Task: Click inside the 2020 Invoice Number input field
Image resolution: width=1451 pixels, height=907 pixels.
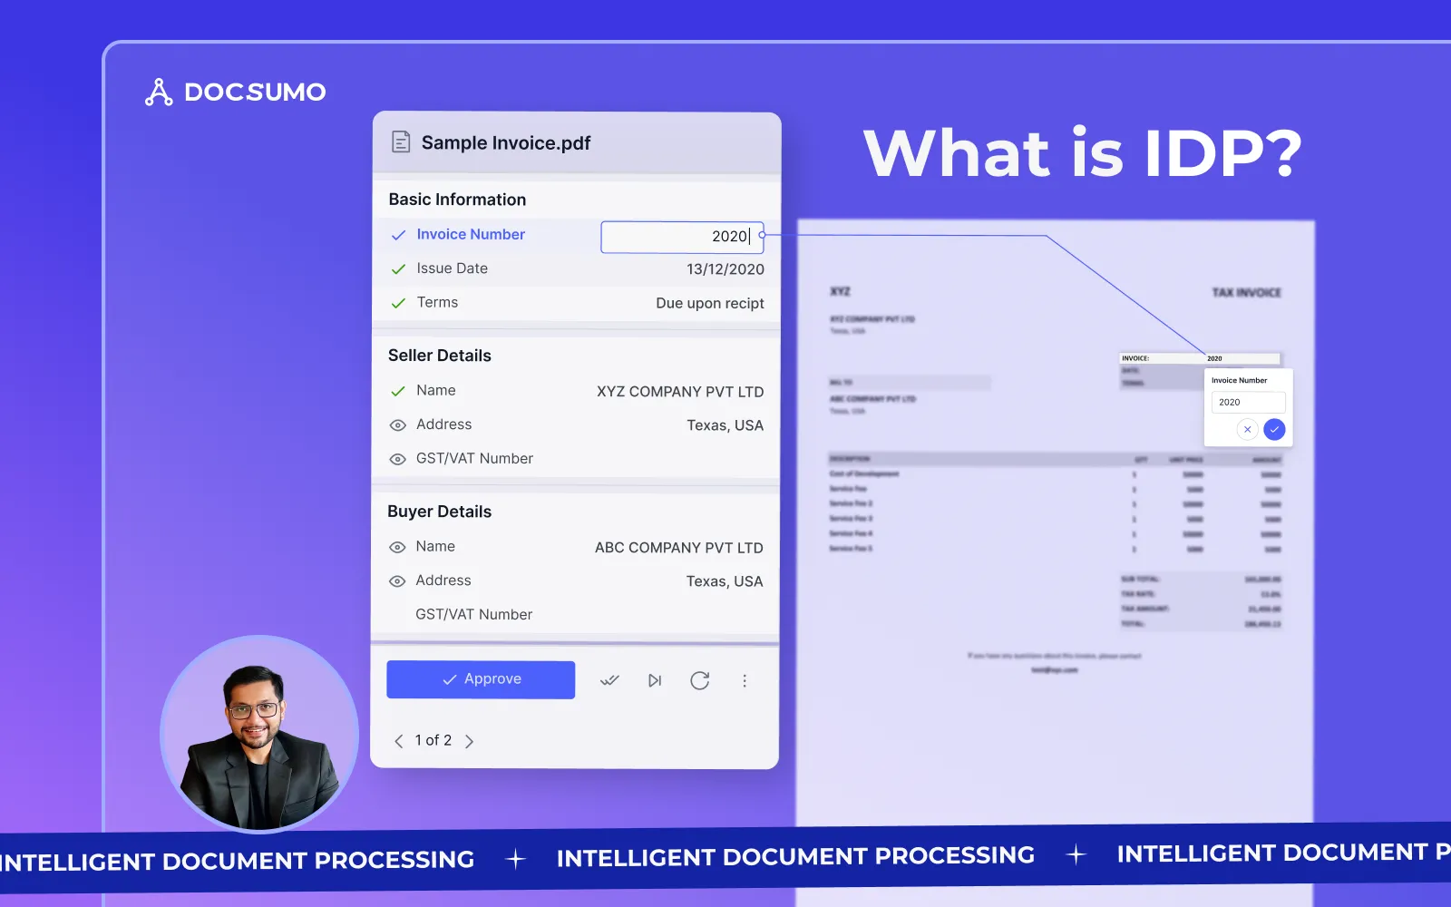Action: [x=682, y=237]
